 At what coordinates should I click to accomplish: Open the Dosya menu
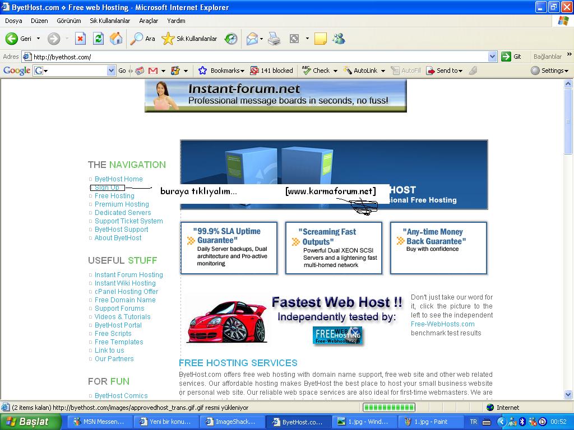(13, 21)
